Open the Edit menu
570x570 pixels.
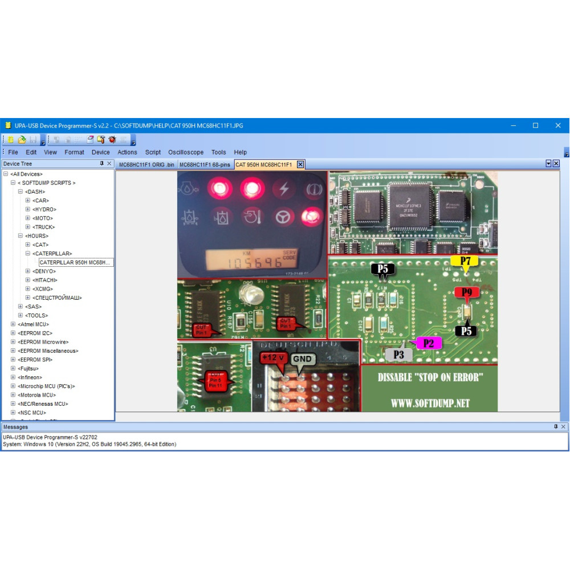coord(31,152)
